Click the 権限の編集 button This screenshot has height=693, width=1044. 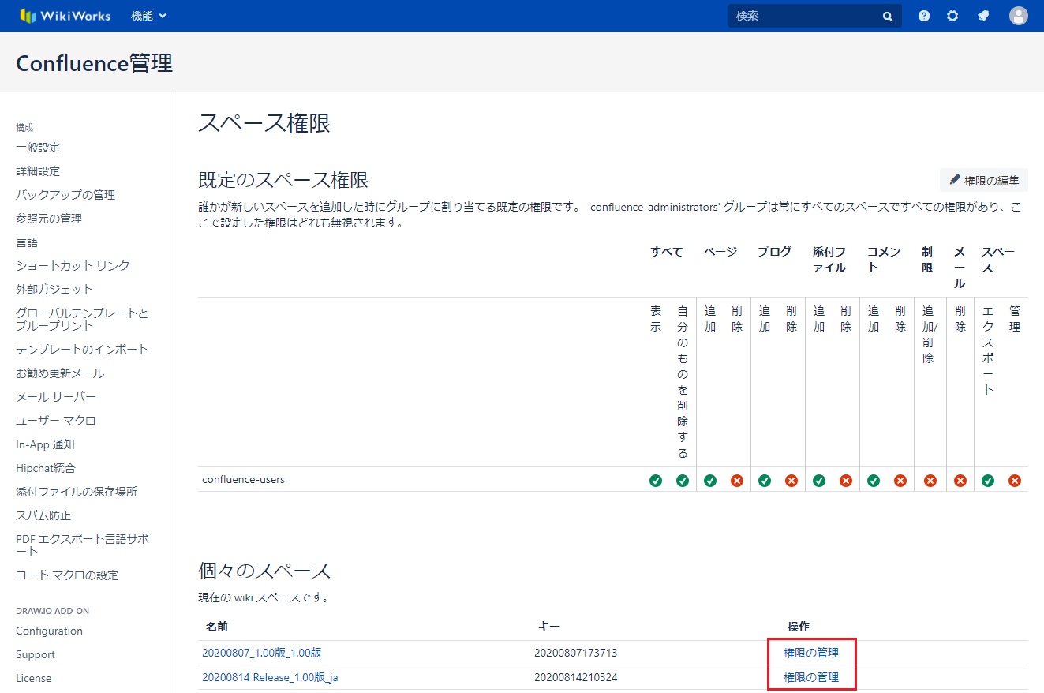click(984, 180)
